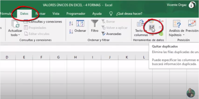The height and width of the screenshot is (99, 199).
Task: Click Consultas y conexiones button
Action: pos(43,22)
